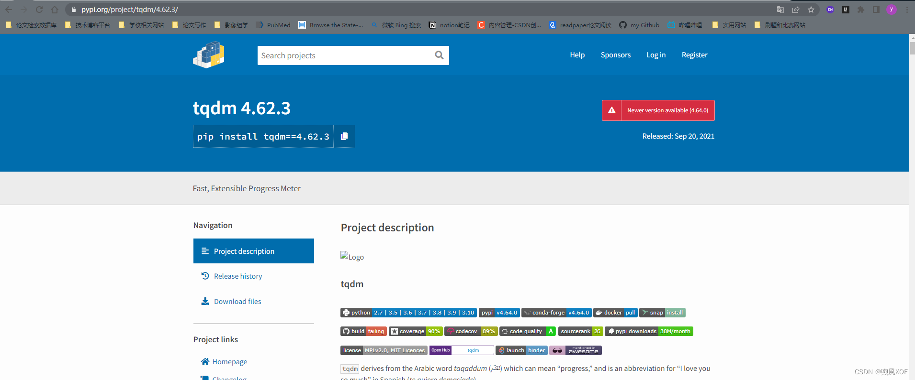Expand the 技术博客平台 bookmark folder
The width and height of the screenshot is (915, 380).
pyautogui.click(x=87, y=25)
